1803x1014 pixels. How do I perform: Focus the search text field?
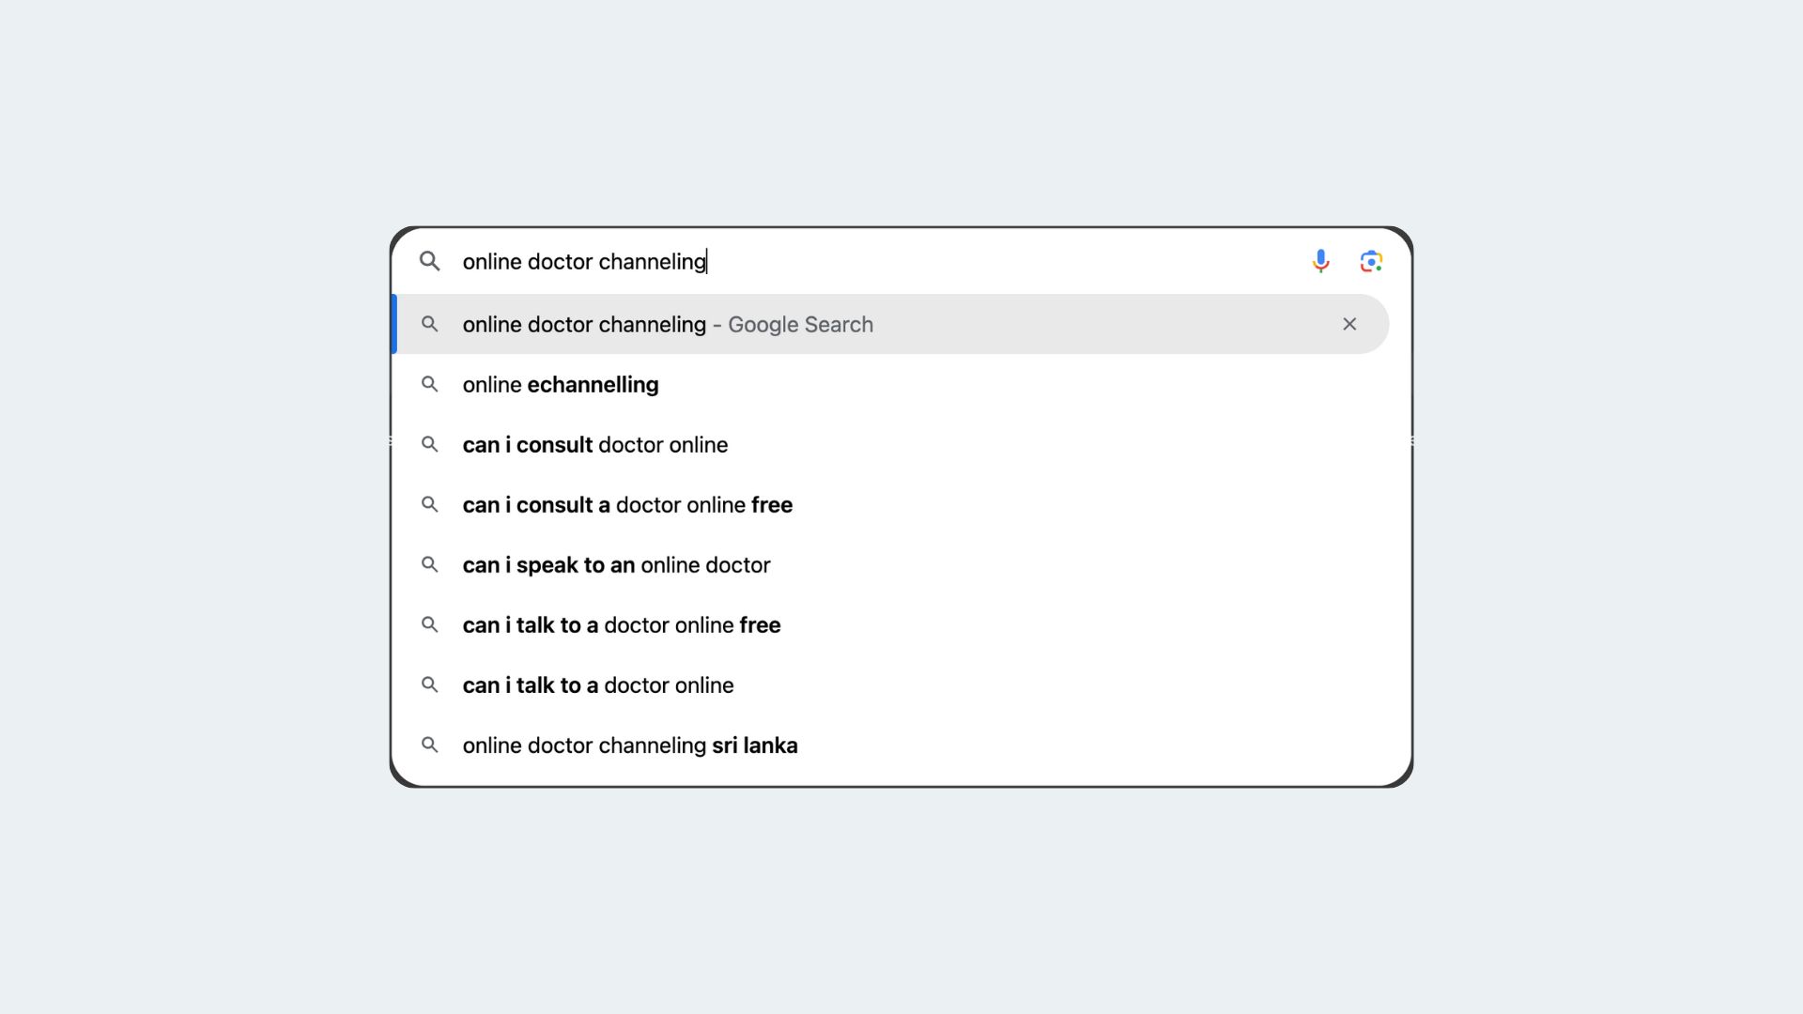pos(878,261)
